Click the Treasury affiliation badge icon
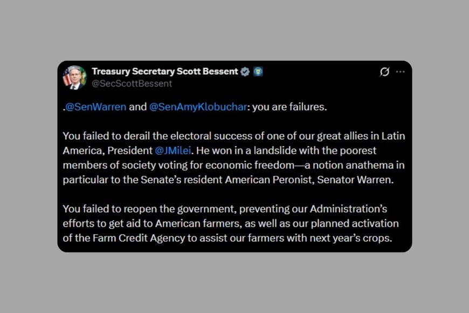Image resolution: width=469 pixels, height=313 pixels. (x=258, y=71)
